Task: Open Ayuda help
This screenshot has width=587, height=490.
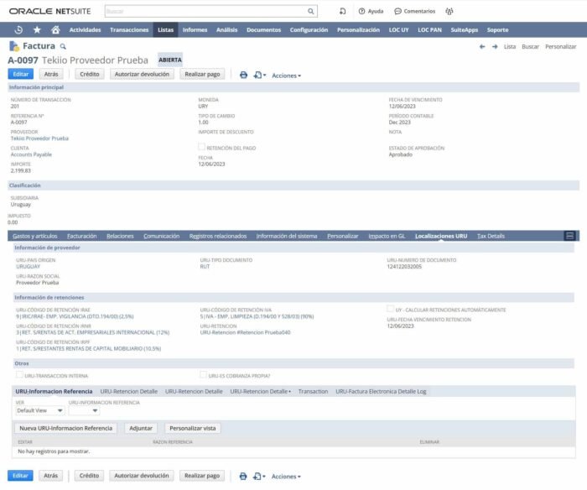Action: [x=371, y=11]
